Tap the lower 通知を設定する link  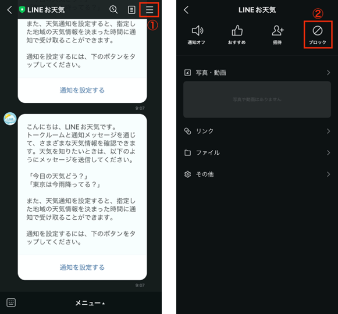point(82,267)
